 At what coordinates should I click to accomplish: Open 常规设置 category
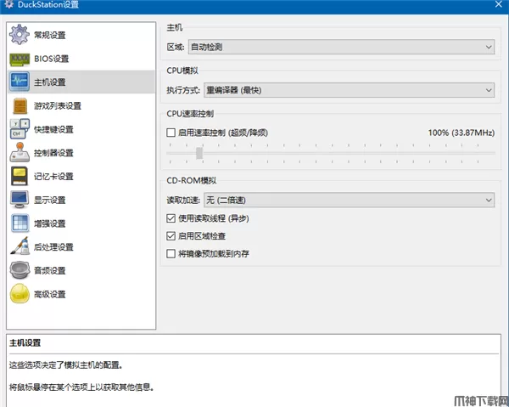pyautogui.click(x=81, y=35)
